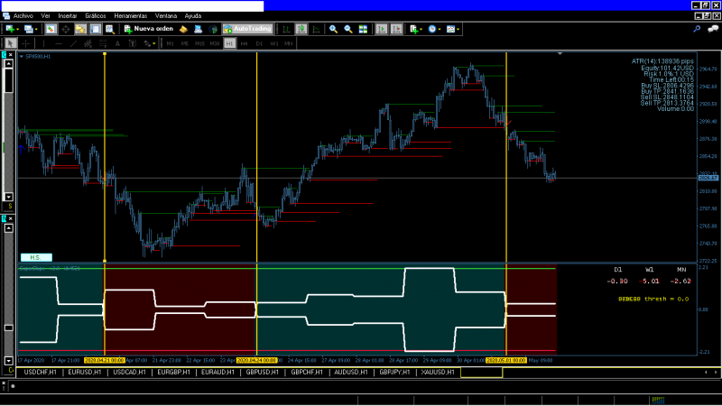Click the 2020.05.01 00:00 time marker
Screen dimensions: 722x406
coord(506,360)
